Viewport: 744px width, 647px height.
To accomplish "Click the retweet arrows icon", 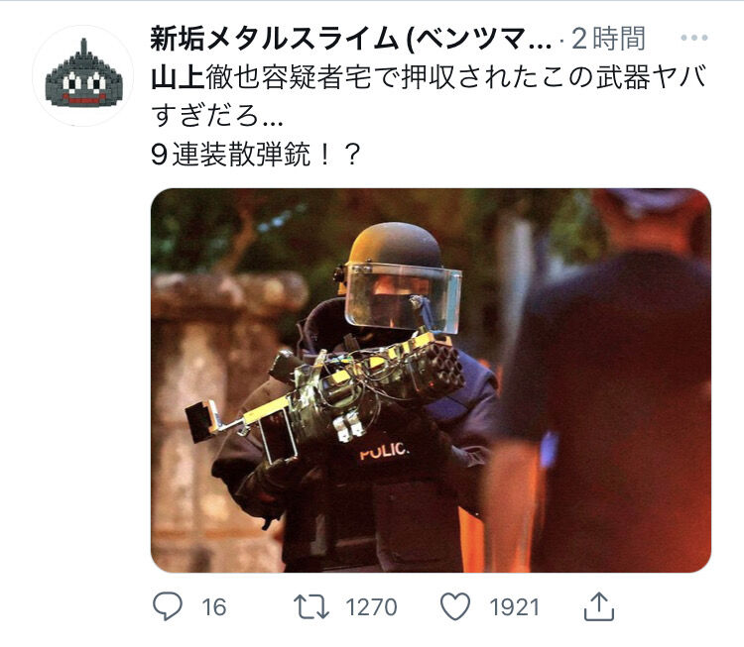I will (311, 606).
